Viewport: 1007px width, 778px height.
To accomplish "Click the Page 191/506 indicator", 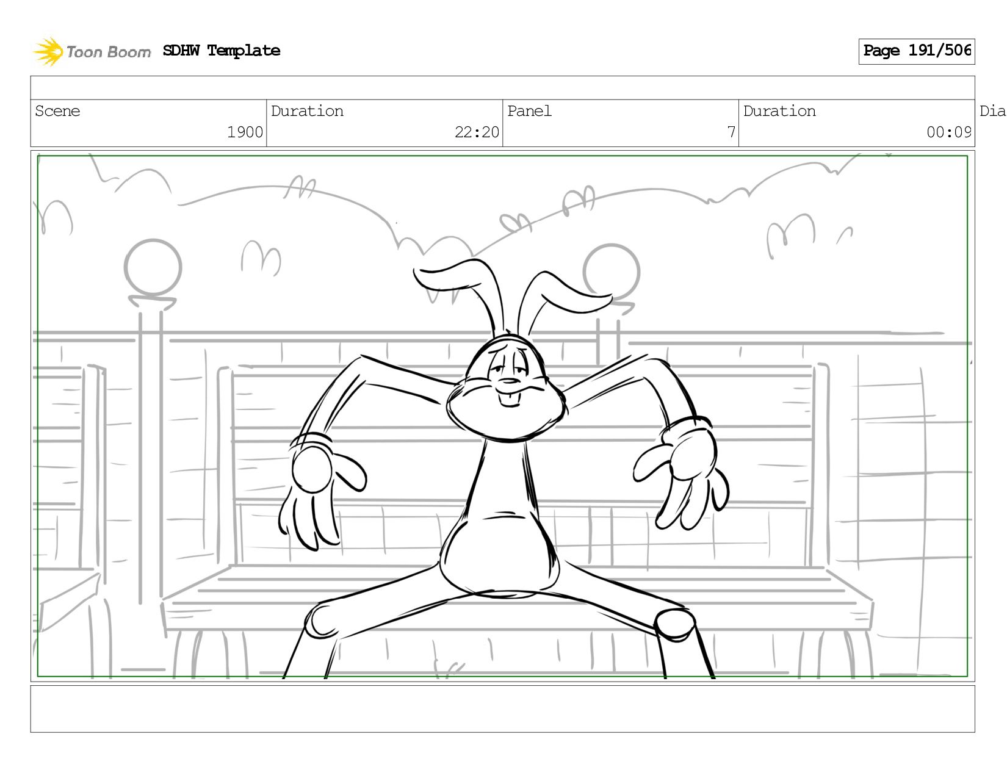I will 917,51.
